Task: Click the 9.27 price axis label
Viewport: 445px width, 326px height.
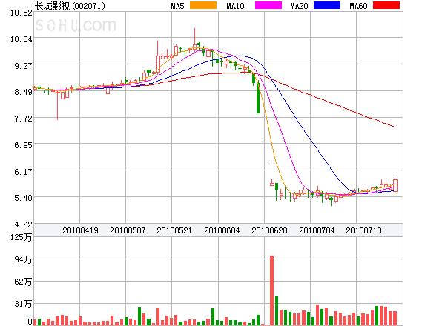Action: [23, 66]
